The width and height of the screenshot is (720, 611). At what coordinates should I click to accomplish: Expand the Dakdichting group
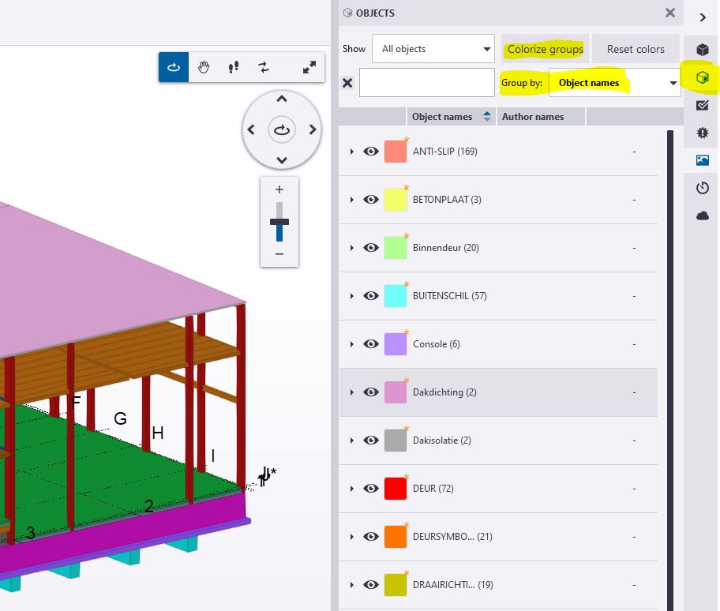click(352, 392)
